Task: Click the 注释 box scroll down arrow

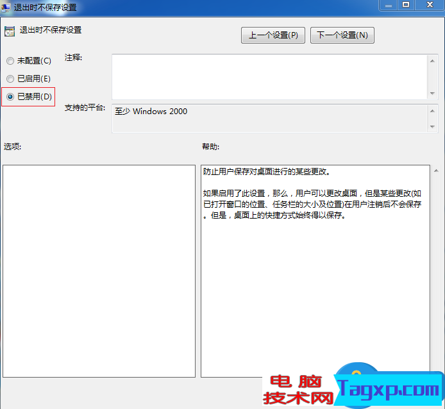Action: (x=432, y=94)
